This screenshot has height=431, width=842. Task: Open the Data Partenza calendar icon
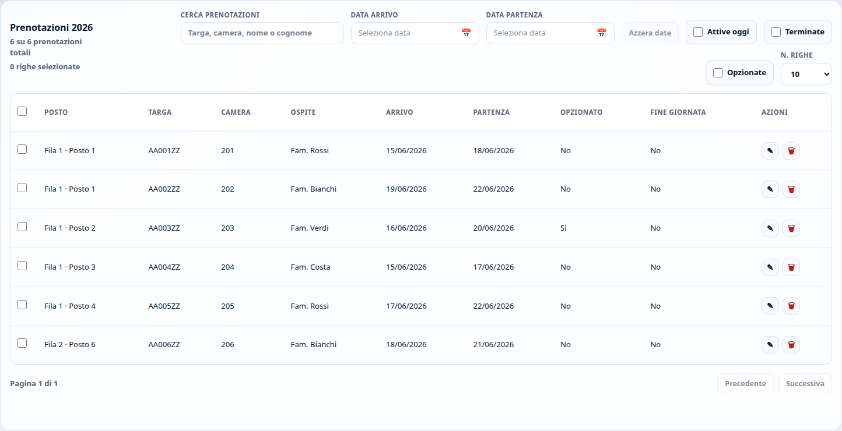pos(601,33)
